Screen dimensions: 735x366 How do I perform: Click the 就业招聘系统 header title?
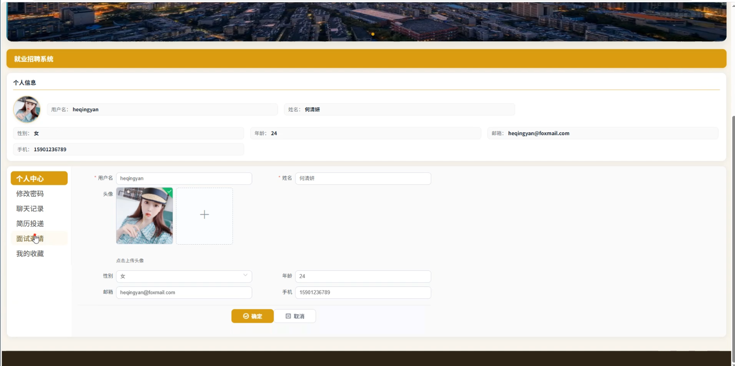[x=34, y=59]
